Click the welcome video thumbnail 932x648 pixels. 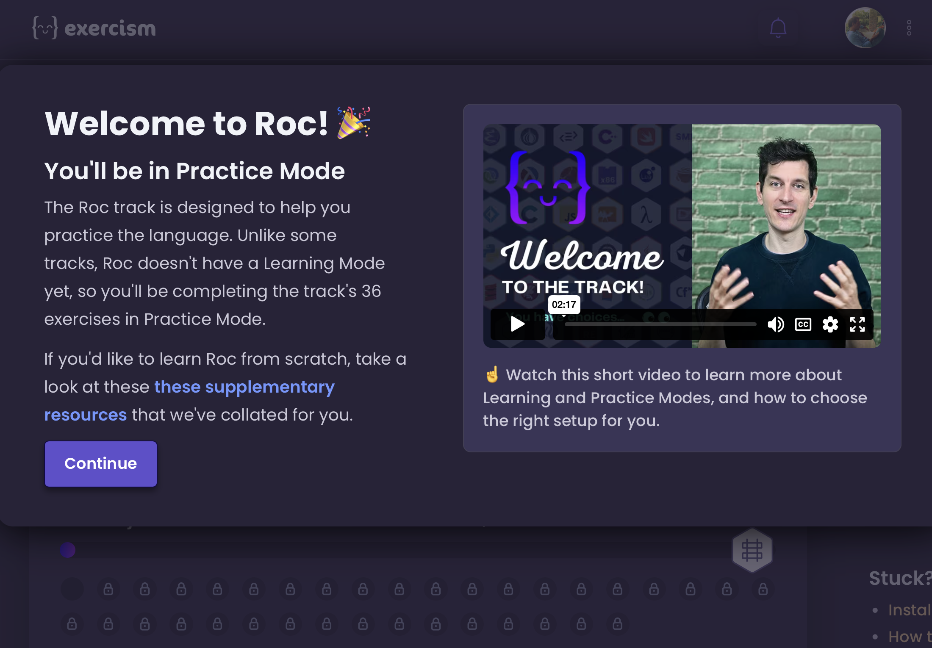coord(682,235)
